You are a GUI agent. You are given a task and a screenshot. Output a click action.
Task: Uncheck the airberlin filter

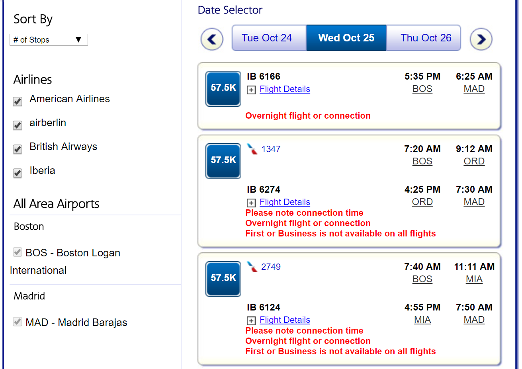coord(18,125)
